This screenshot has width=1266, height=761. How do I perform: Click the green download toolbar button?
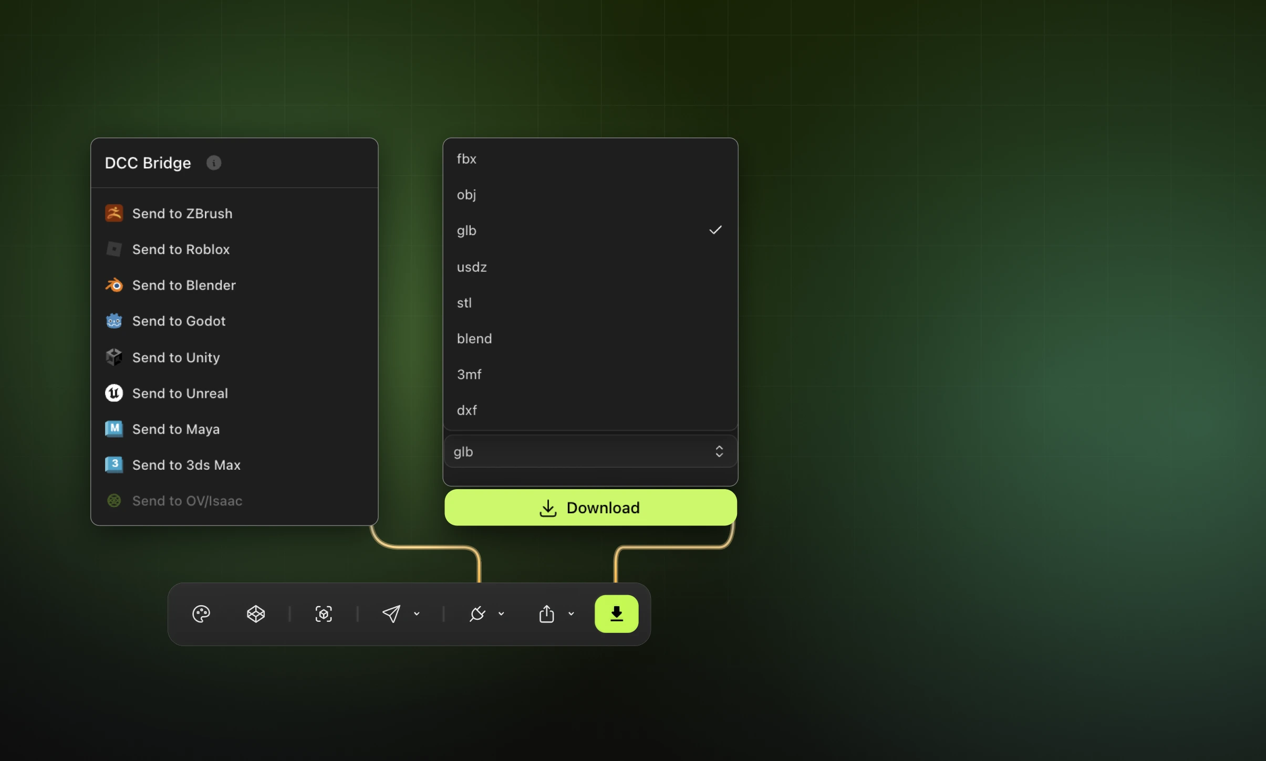[617, 614]
